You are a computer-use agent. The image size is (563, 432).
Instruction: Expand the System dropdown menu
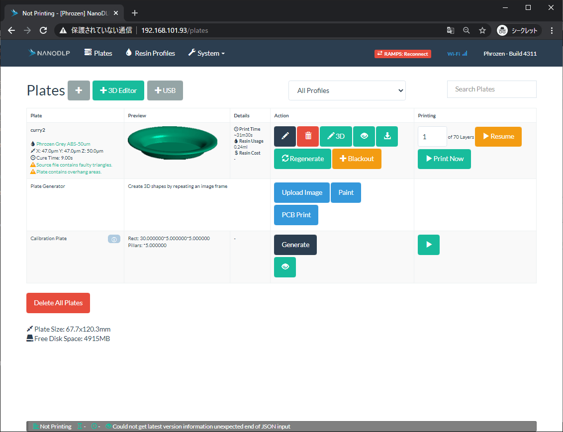coord(206,53)
